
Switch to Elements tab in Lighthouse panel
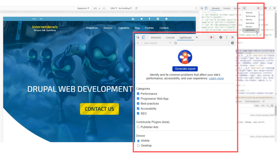click(x=156, y=37)
